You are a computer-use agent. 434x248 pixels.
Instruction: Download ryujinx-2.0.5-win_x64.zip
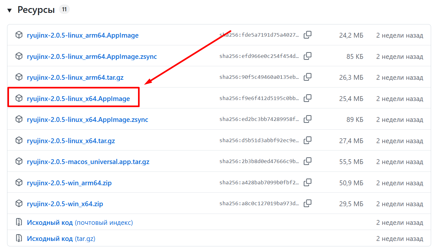click(x=65, y=204)
